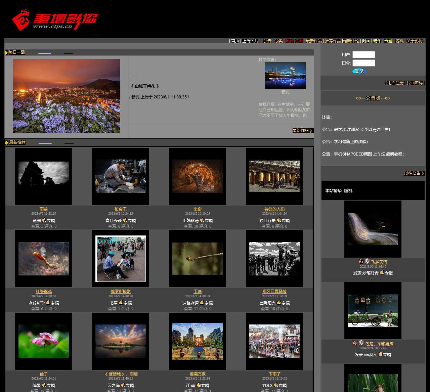
Task: Click the album icon beside 青江秀颖
Action: (x=125, y=220)
